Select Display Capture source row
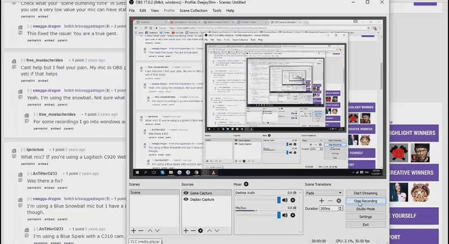Viewport: 449px width, 244px height. (x=207, y=199)
